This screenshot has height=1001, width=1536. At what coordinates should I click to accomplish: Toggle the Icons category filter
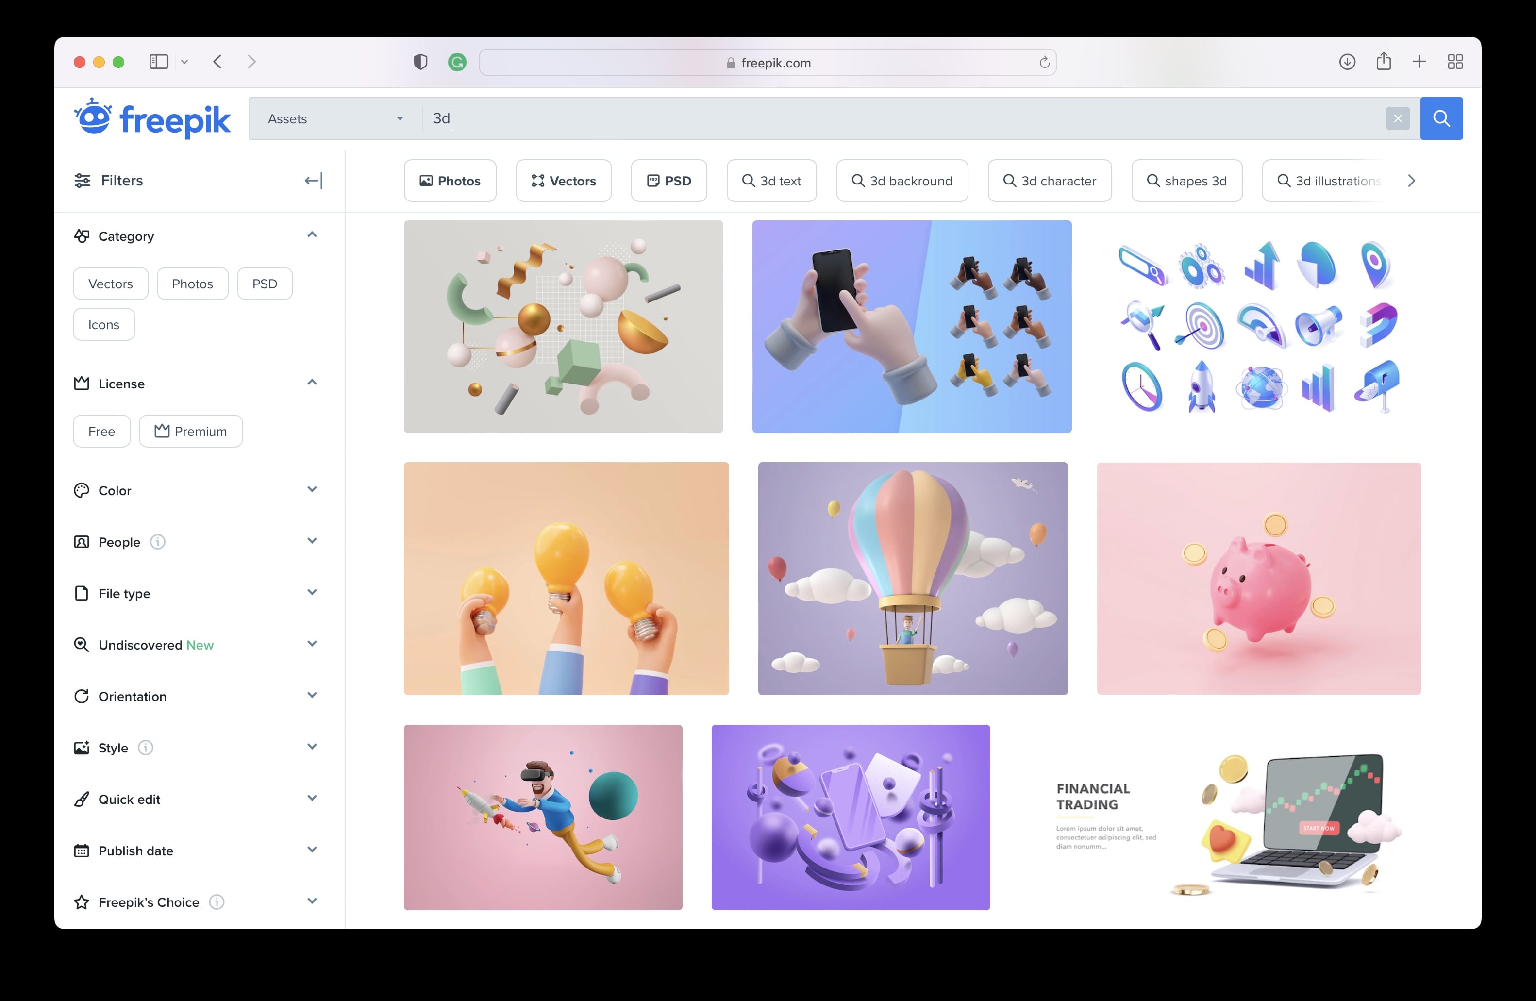coord(103,325)
